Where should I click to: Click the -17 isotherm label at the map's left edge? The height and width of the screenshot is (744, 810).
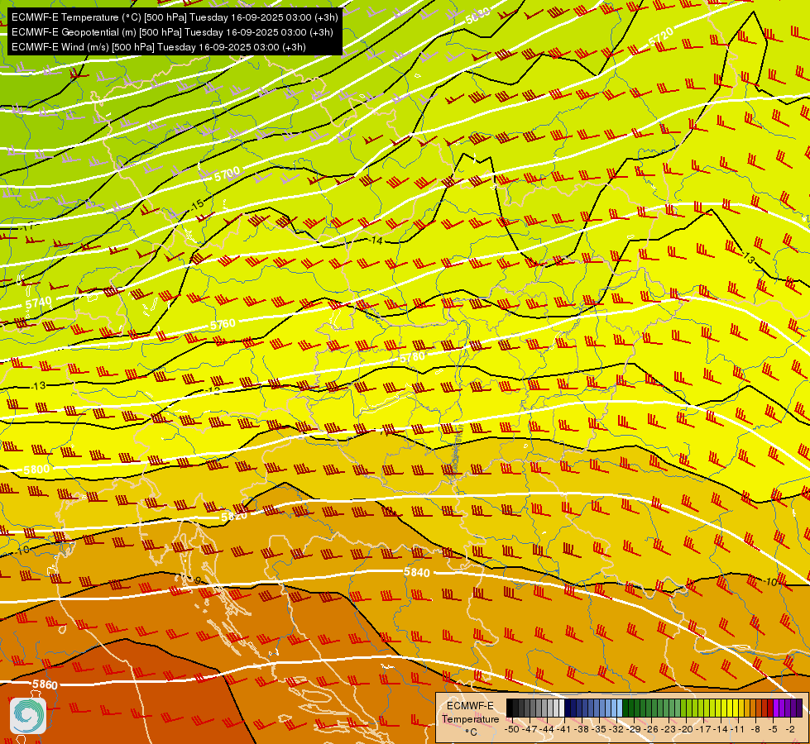26,227
